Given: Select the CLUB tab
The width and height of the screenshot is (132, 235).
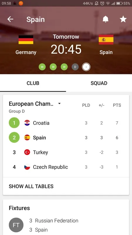Looking at the screenshot, I should coord(33,83).
